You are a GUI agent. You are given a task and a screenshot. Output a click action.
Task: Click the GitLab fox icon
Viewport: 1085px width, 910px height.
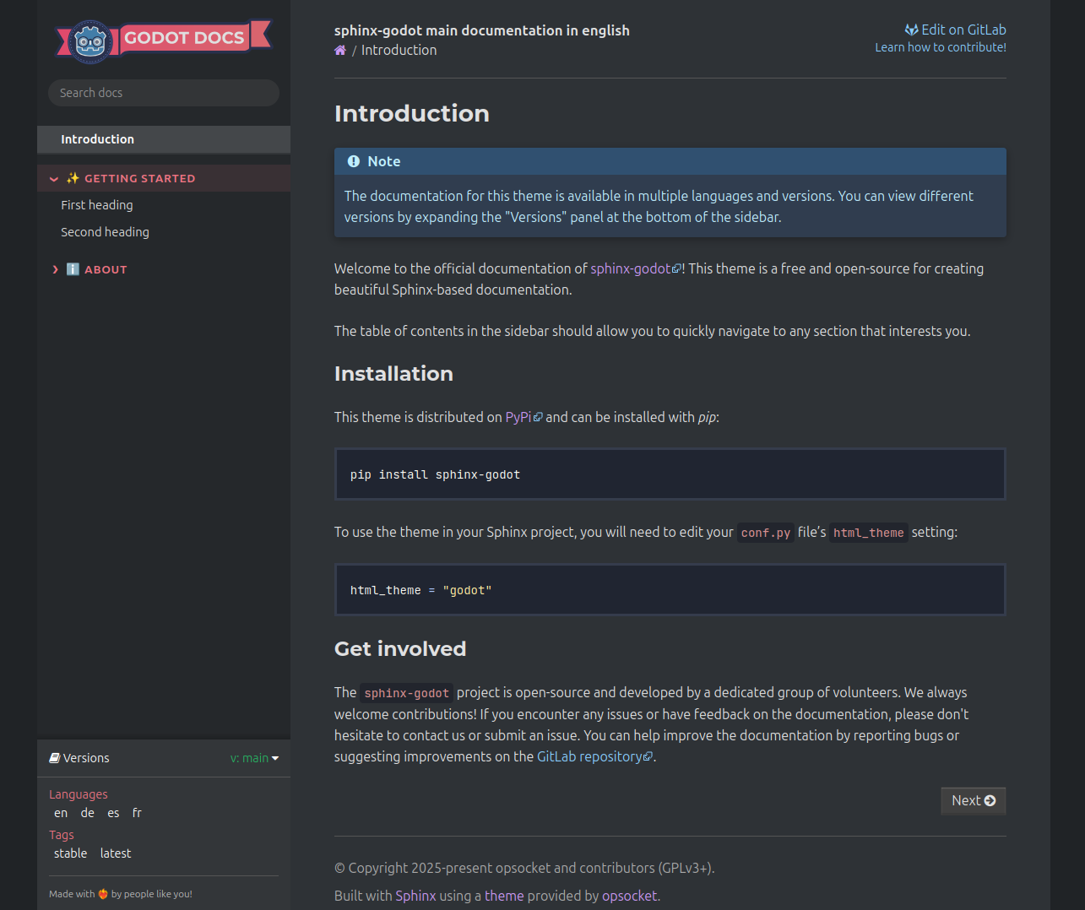[911, 30]
